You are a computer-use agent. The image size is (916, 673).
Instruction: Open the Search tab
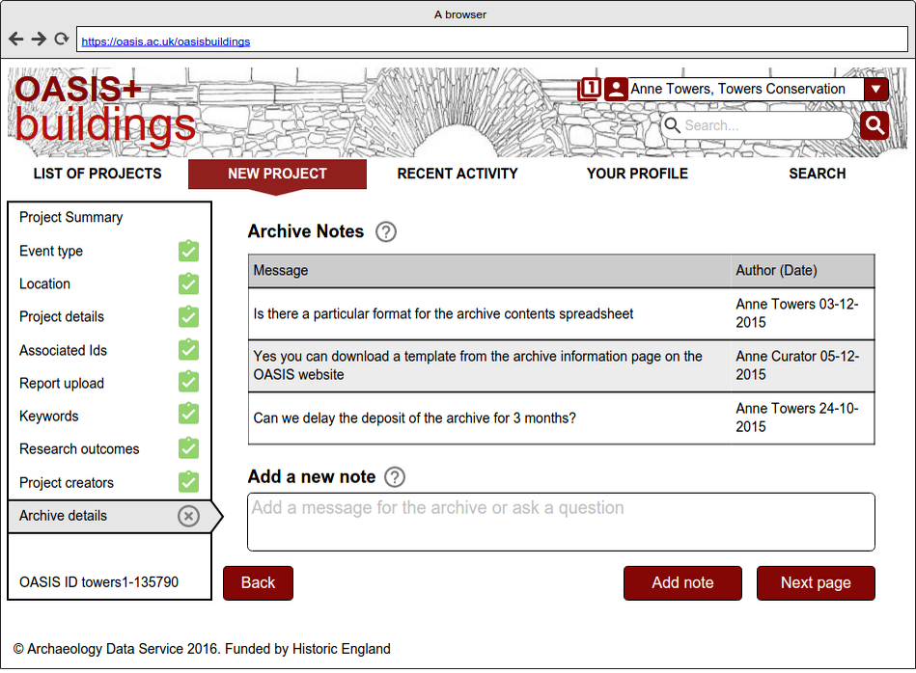pyautogui.click(x=818, y=174)
